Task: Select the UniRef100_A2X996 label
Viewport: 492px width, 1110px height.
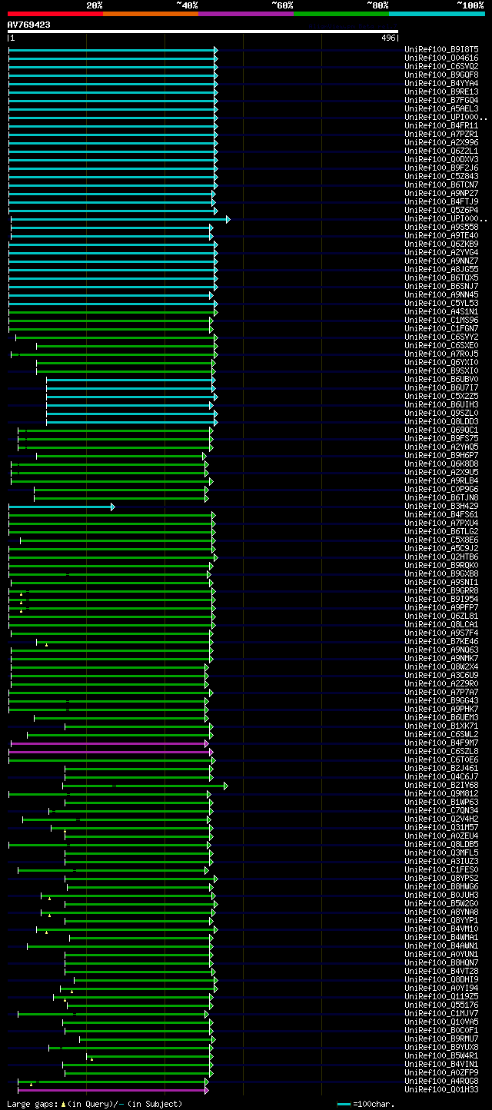Action: point(441,142)
